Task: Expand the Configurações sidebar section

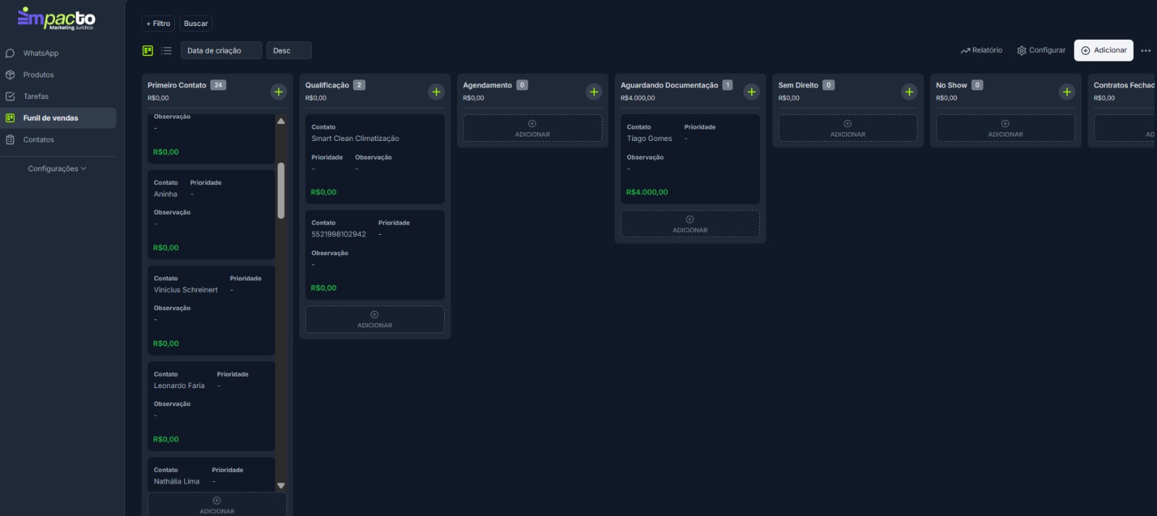Action: (x=57, y=169)
